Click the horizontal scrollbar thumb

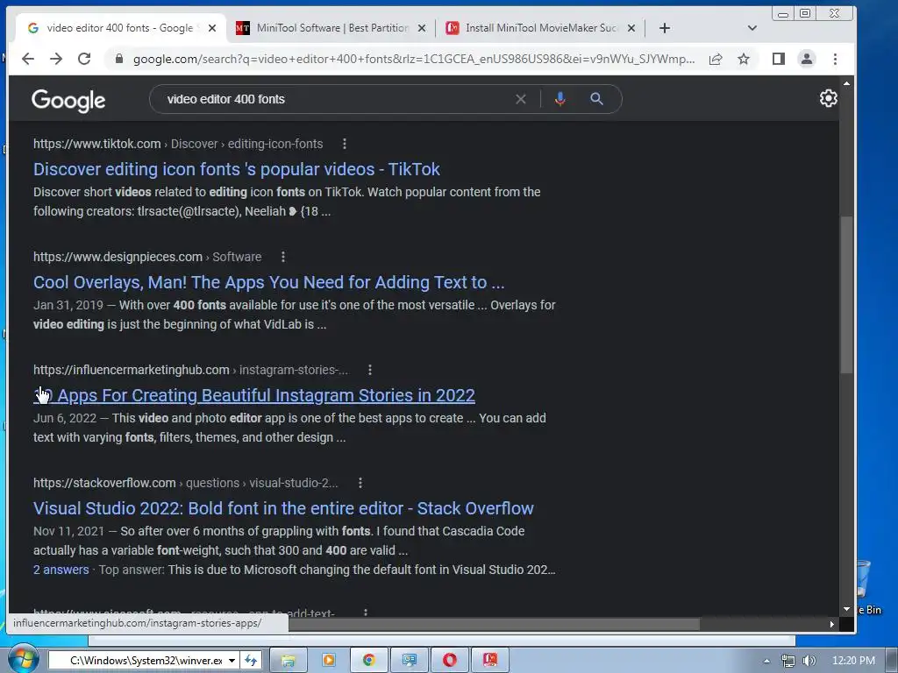(494, 624)
